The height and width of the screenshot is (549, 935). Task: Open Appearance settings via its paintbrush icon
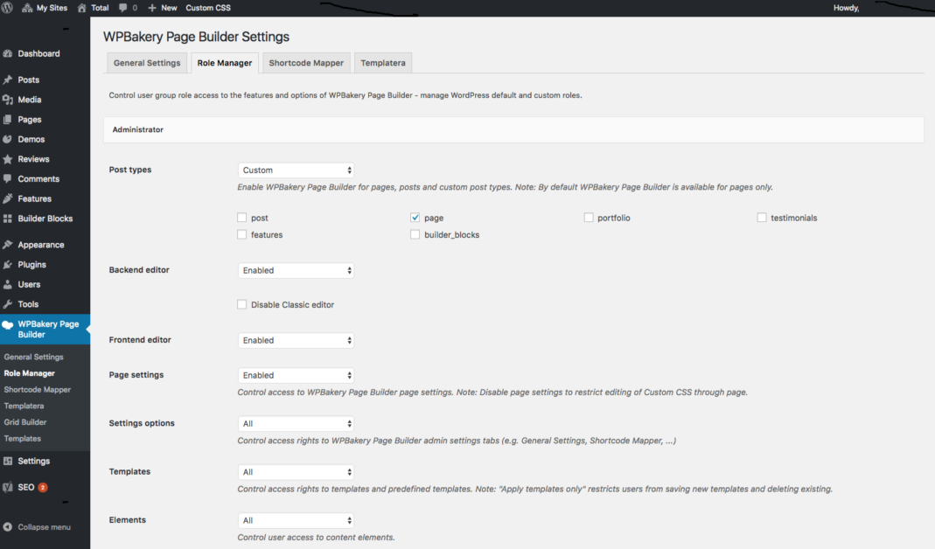[12, 244]
